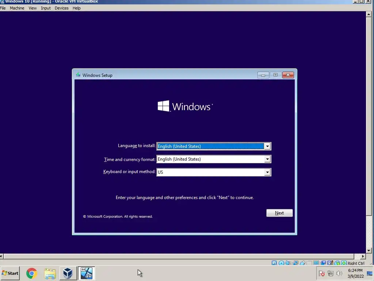Viewport: 374px width, 281px height.
Task: Click the vertical scrollbar down arrow
Action: (x=369, y=251)
